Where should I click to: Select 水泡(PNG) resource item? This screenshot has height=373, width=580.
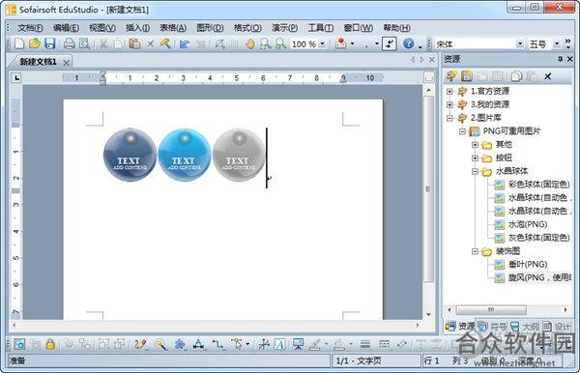pyautogui.click(x=521, y=224)
